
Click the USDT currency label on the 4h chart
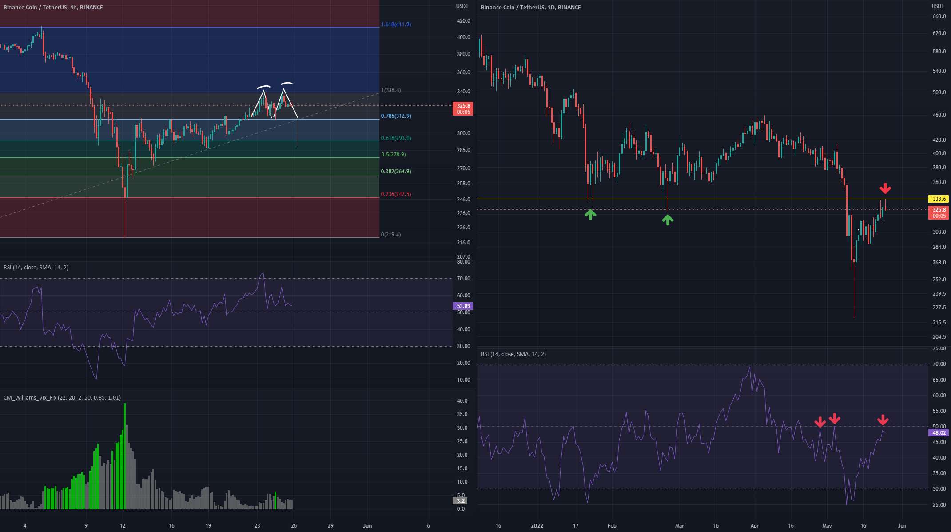coord(462,6)
